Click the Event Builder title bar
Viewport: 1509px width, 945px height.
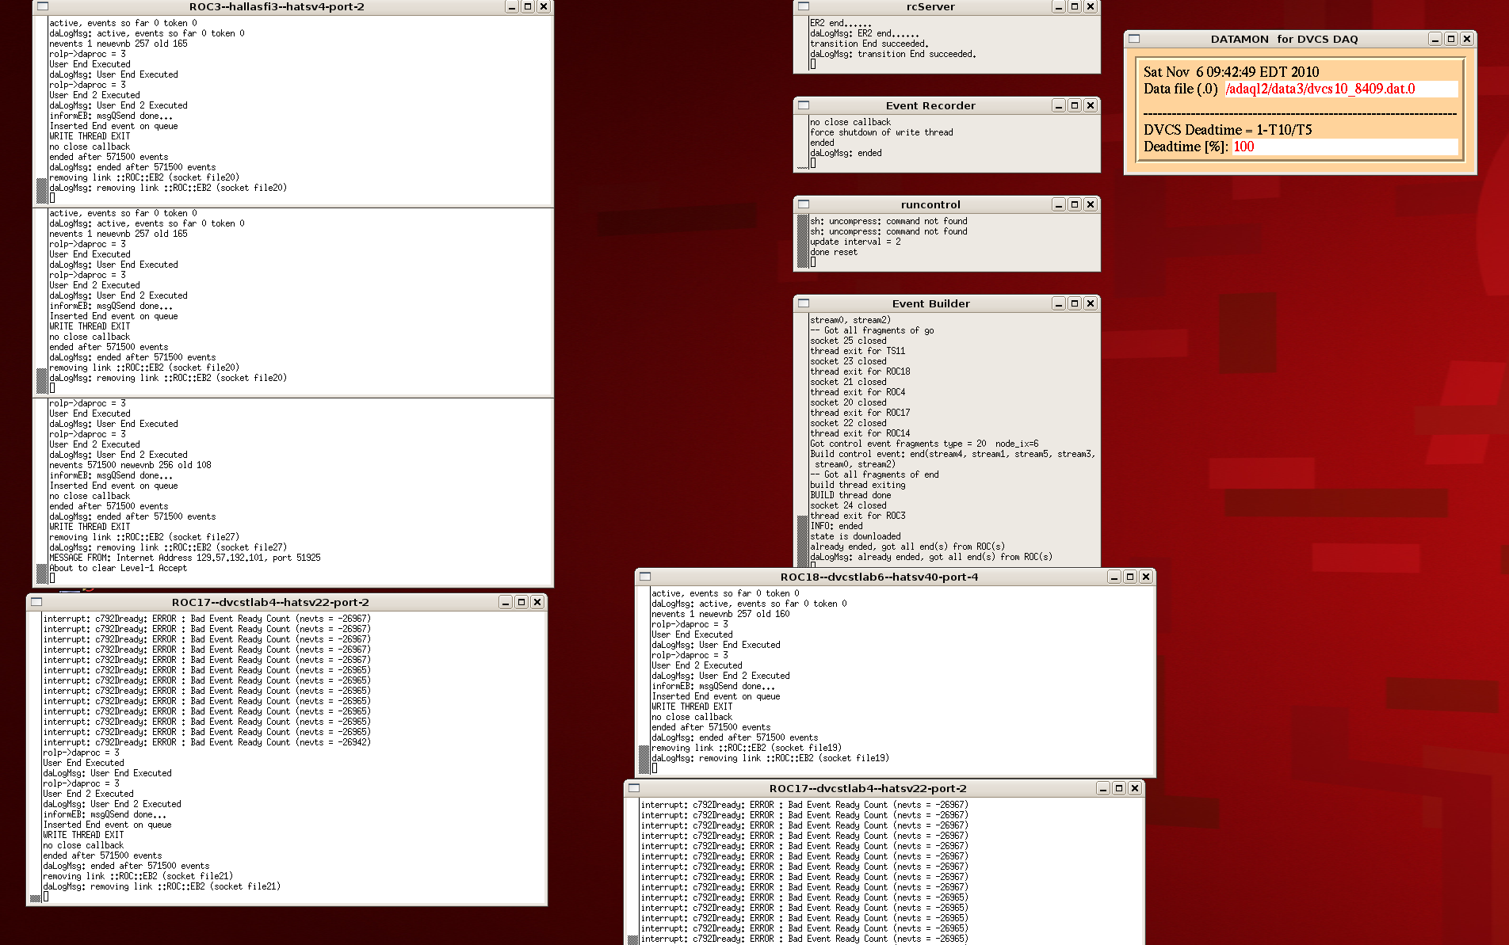930,303
